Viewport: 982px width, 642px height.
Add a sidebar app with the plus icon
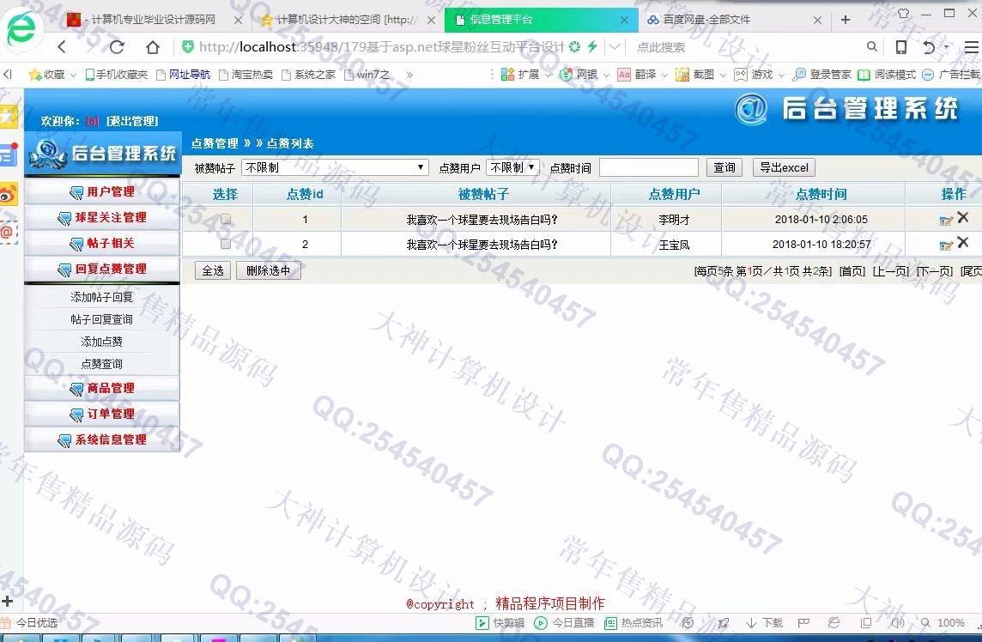[8, 602]
